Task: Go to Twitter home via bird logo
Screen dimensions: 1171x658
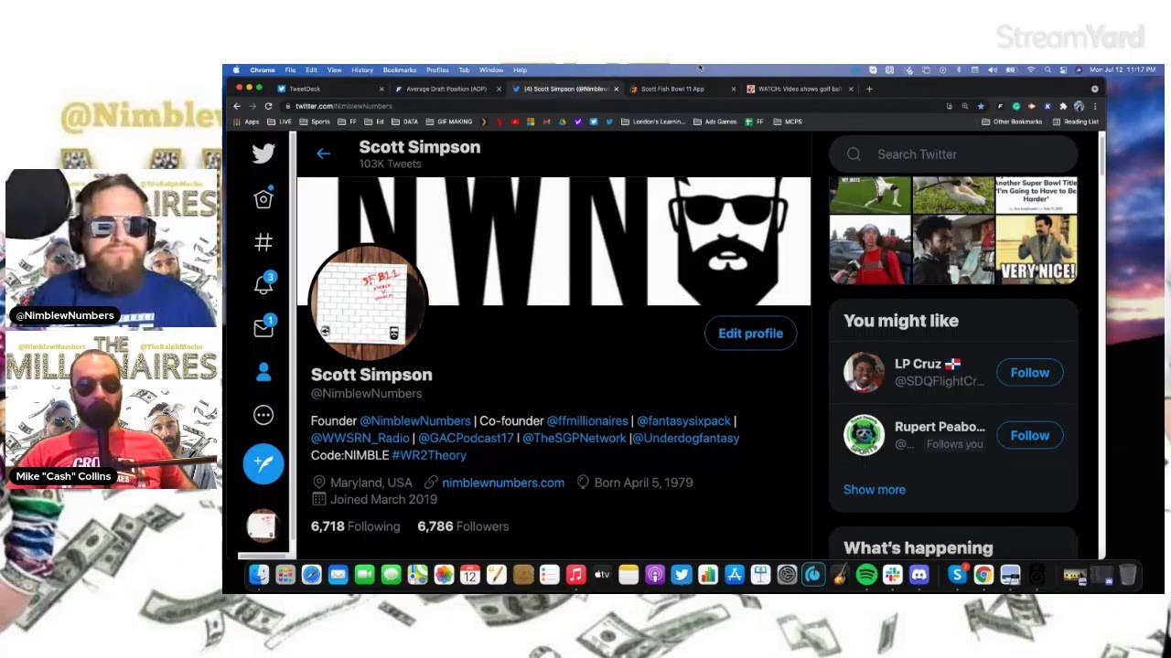Action: tap(263, 154)
